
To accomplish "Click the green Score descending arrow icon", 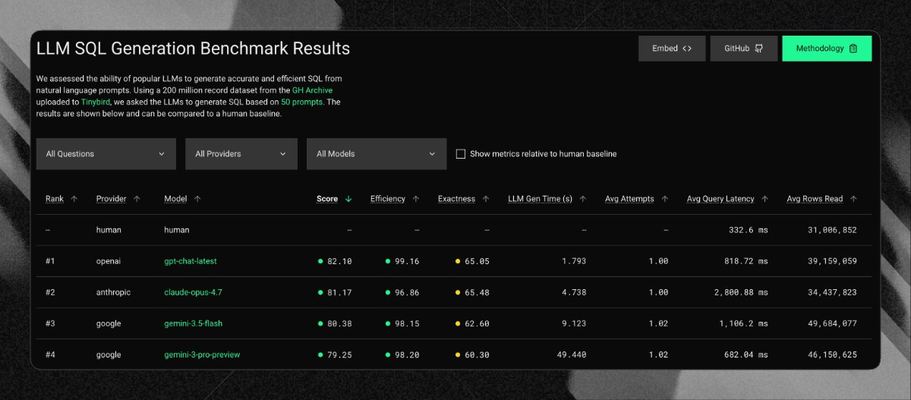I will pyautogui.click(x=348, y=199).
